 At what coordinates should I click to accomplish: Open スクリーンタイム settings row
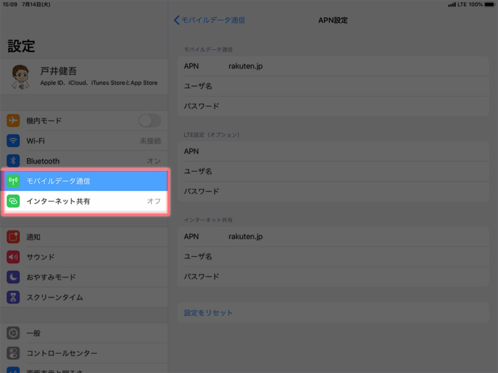pos(84,297)
